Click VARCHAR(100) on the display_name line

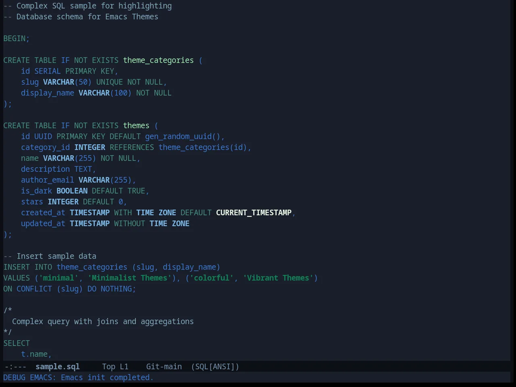point(105,93)
